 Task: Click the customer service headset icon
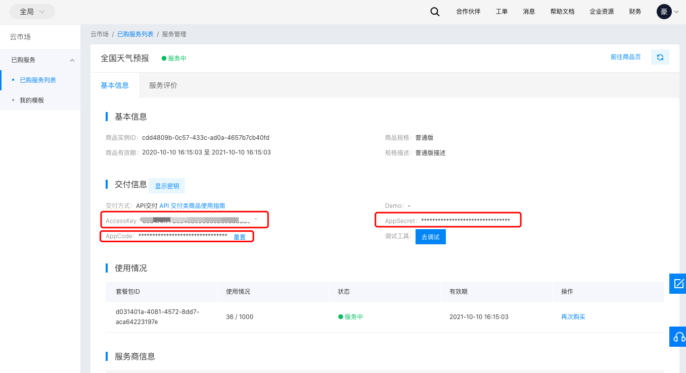677,337
